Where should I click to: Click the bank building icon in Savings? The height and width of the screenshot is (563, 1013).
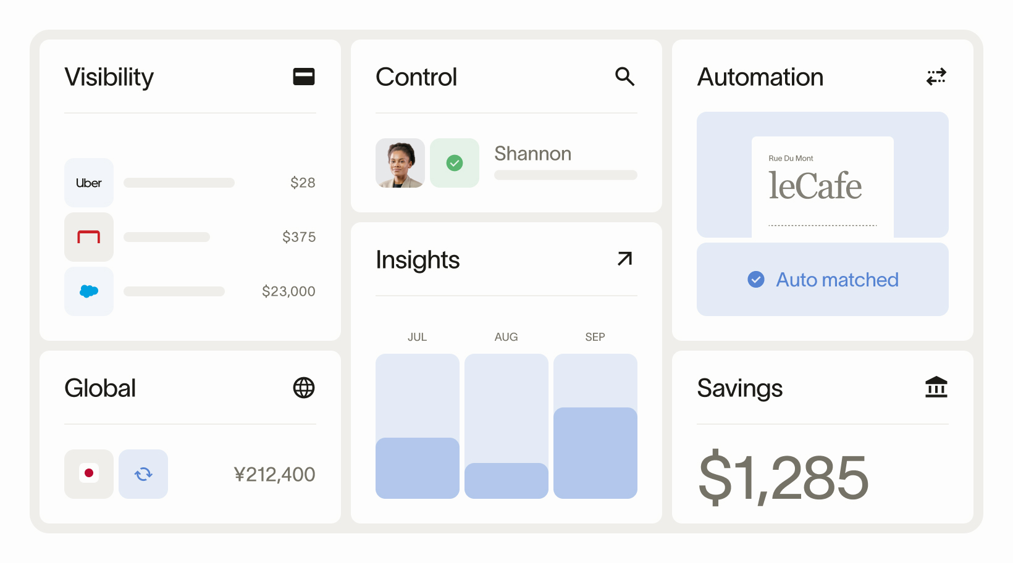[x=936, y=387]
